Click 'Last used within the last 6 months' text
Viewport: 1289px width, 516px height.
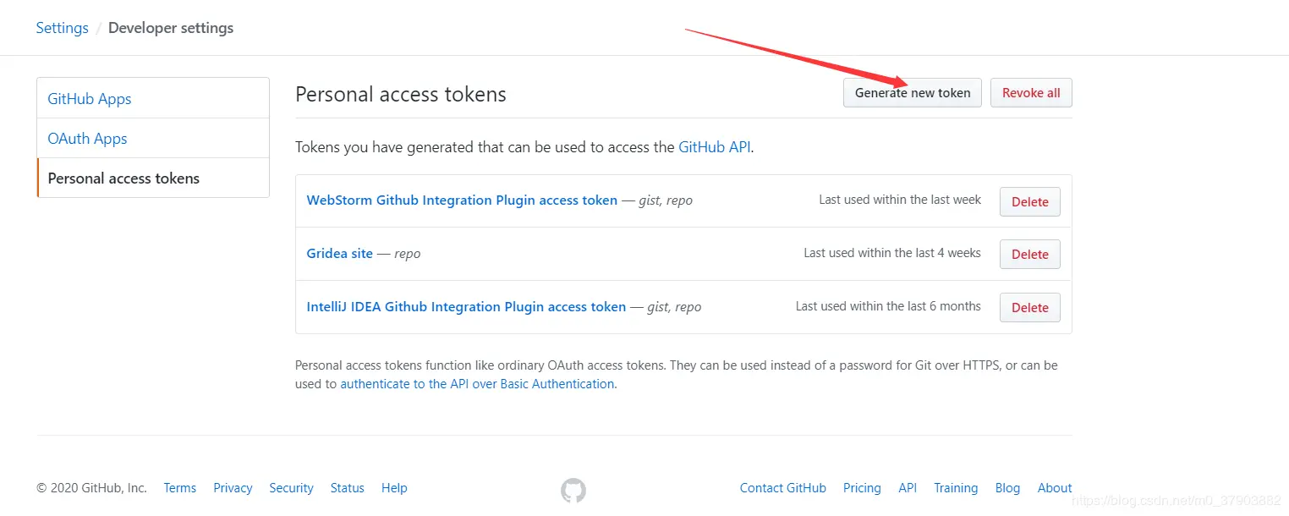(x=888, y=306)
